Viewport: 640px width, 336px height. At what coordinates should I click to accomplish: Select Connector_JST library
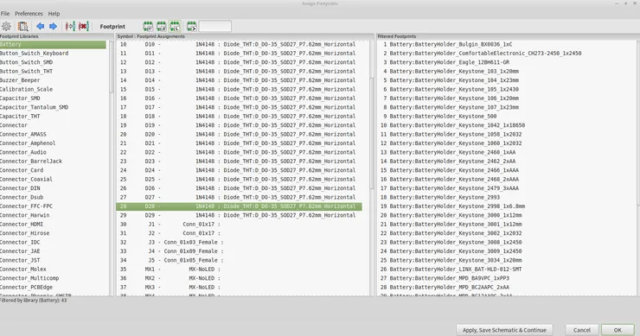point(53,260)
